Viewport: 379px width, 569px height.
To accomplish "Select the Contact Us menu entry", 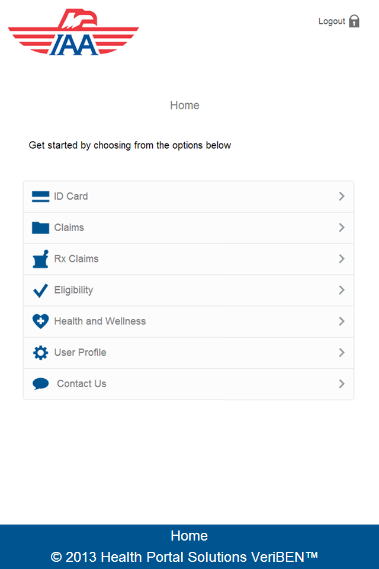I will (82, 384).
